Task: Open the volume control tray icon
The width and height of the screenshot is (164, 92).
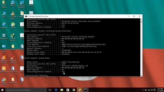Action: tap(152, 90)
